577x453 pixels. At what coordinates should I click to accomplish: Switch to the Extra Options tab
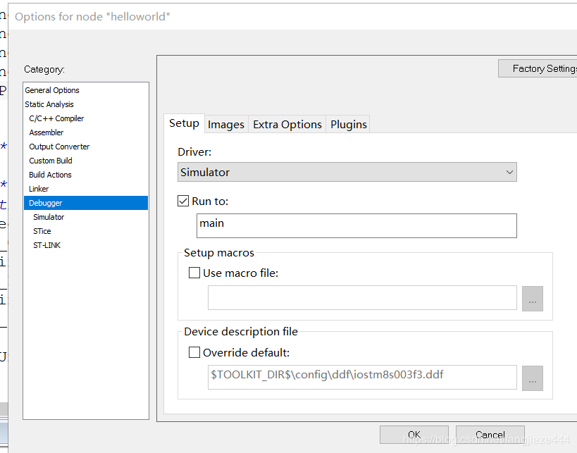(x=287, y=125)
